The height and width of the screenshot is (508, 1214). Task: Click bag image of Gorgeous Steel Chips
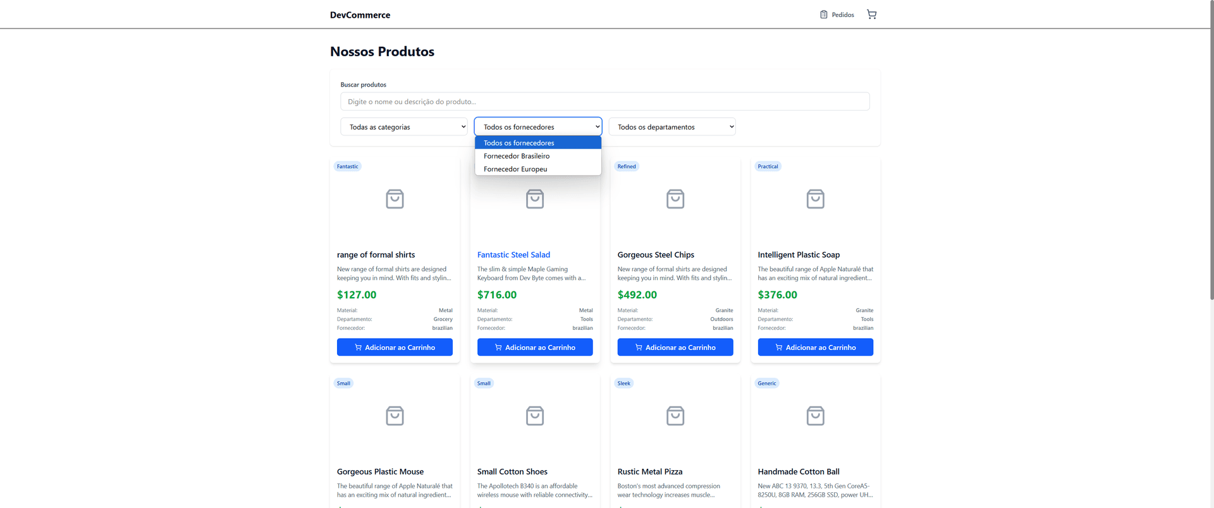click(x=675, y=199)
